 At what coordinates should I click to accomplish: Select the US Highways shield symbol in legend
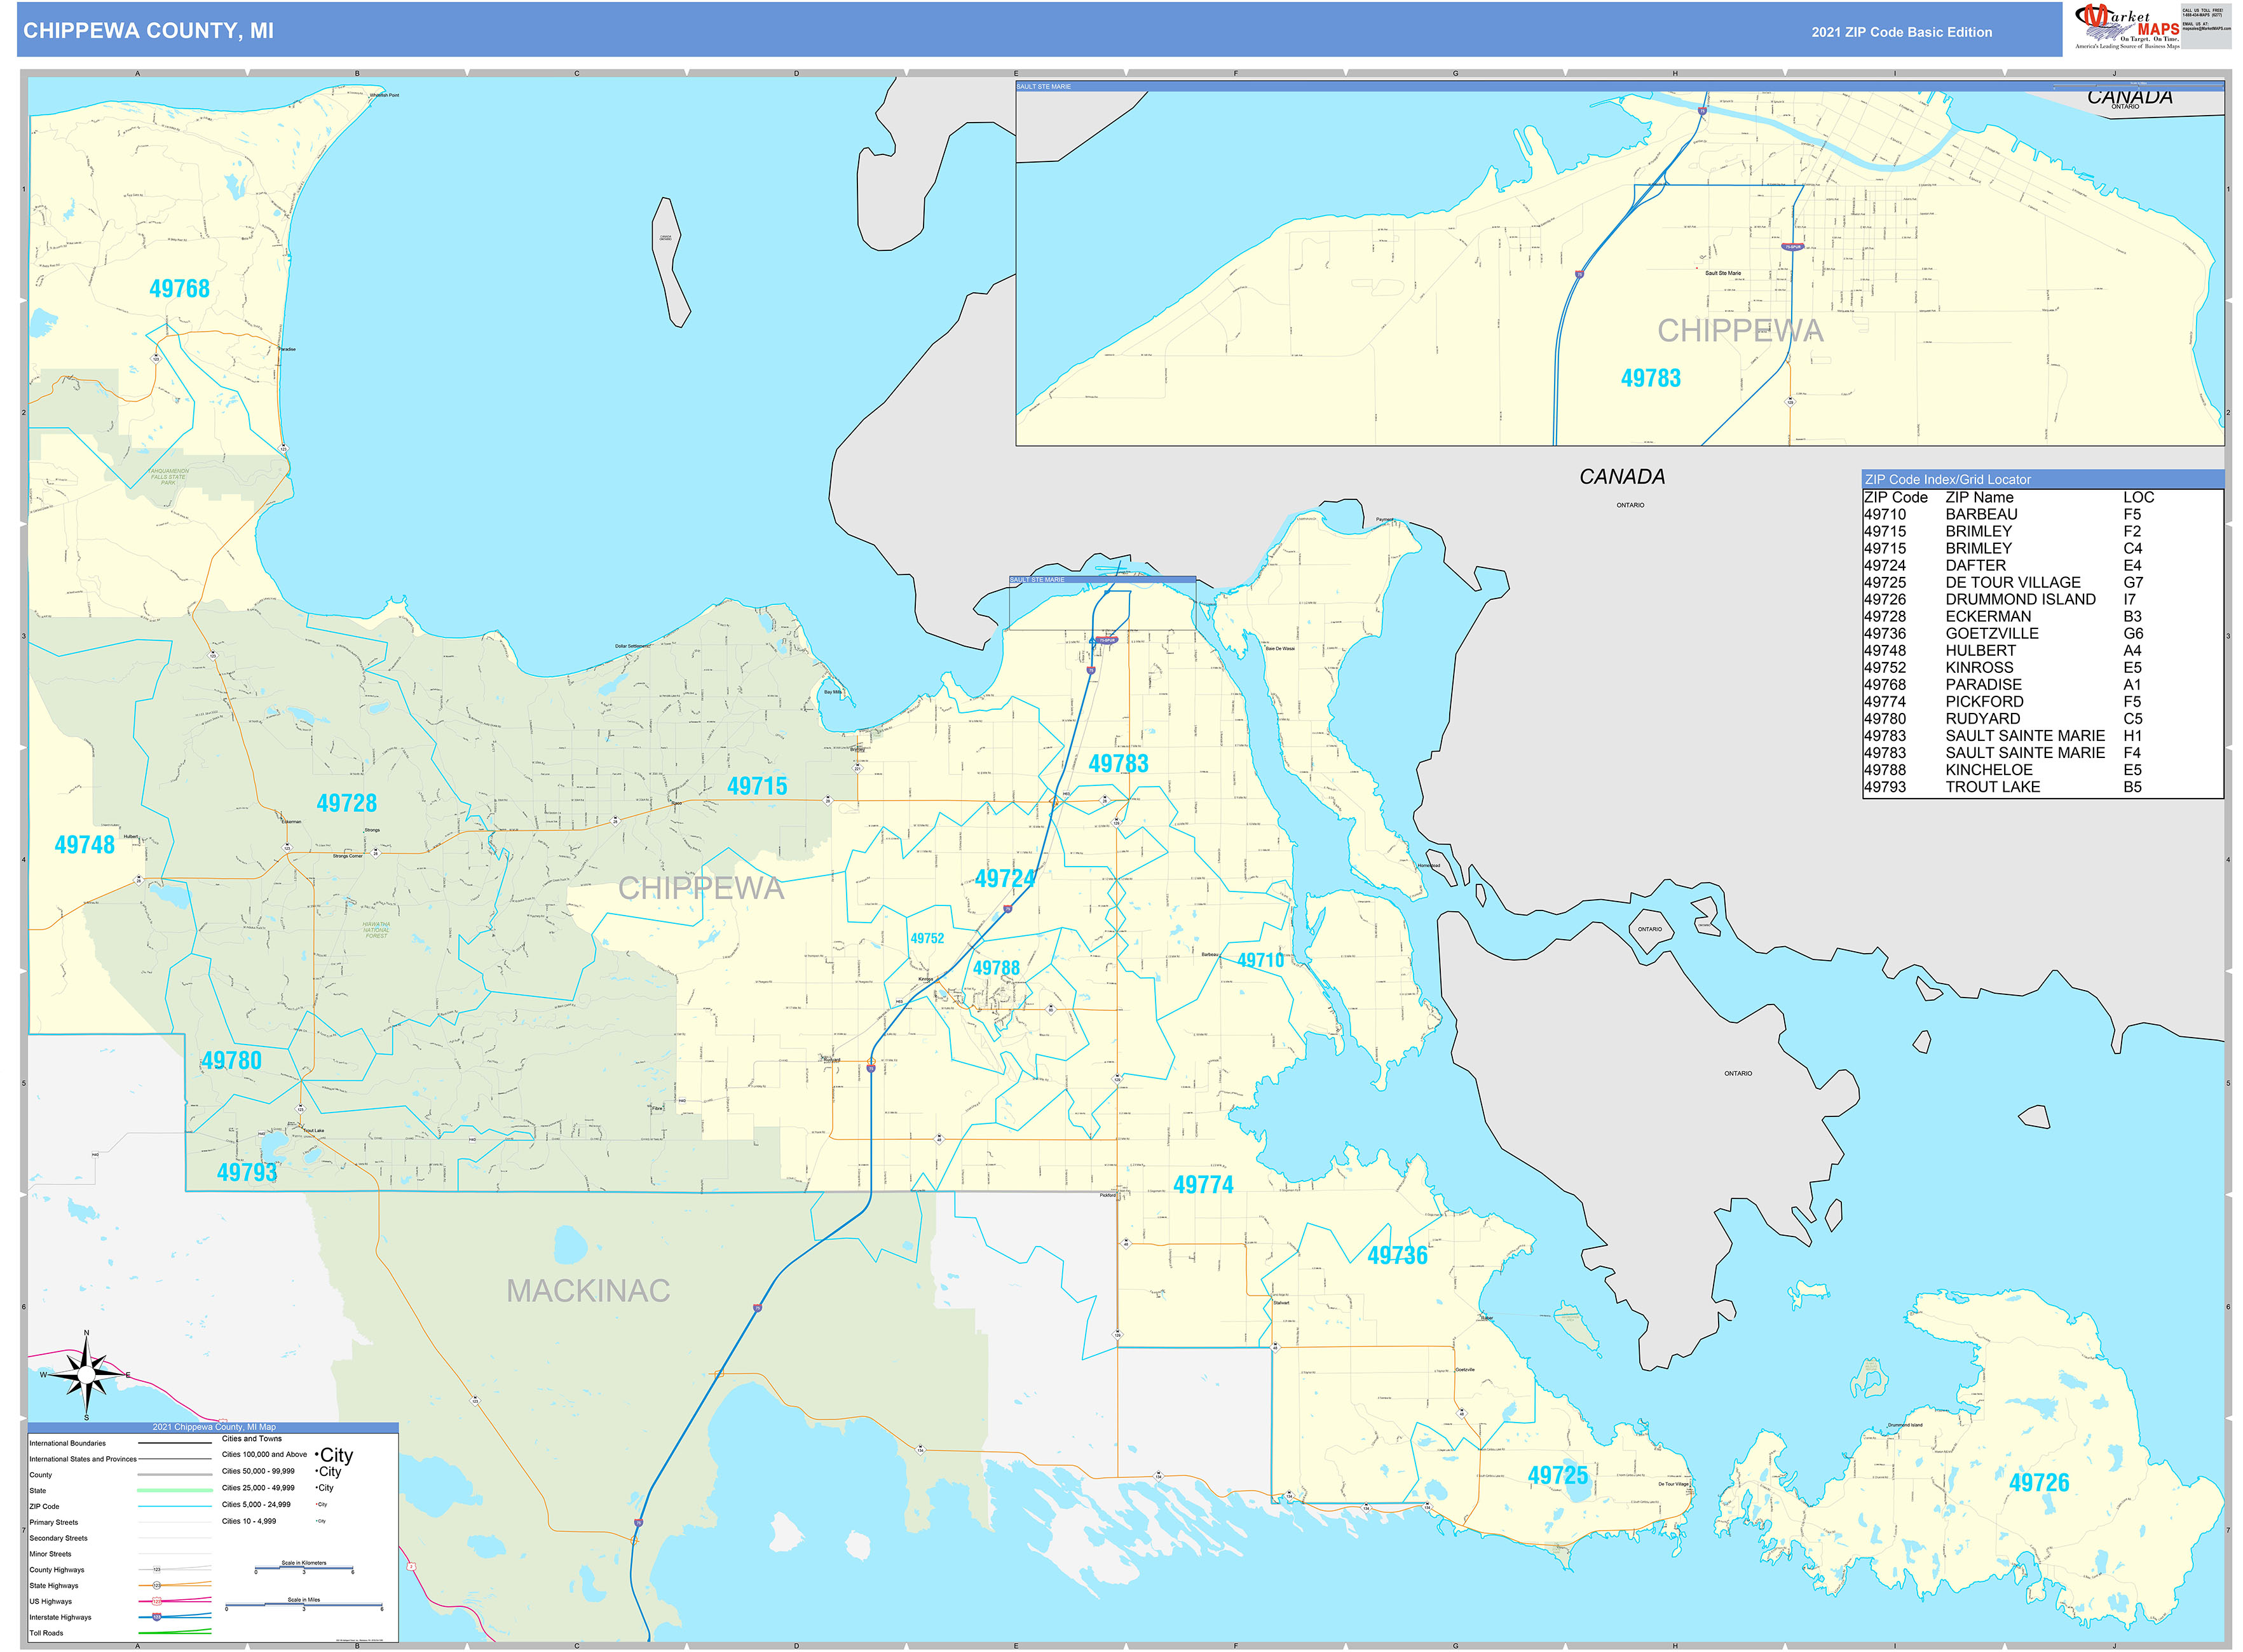(x=157, y=1601)
